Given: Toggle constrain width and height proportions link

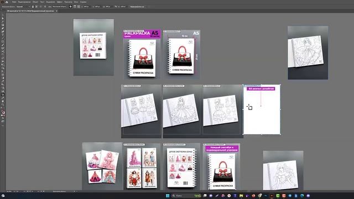Looking at the screenshot, I should click(116, 7).
